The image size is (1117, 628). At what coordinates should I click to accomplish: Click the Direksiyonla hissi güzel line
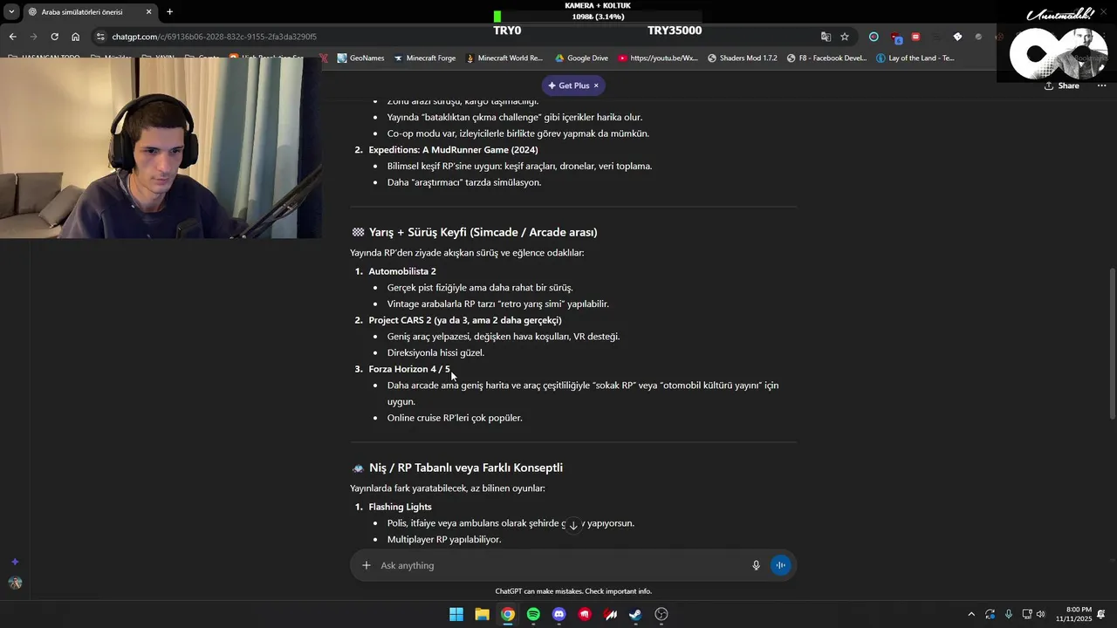435,352
